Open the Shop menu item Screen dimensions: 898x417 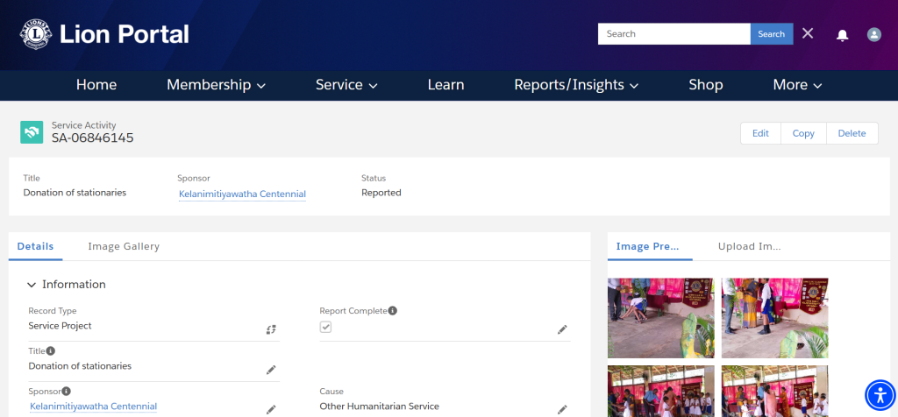pyautogui.click(x=706, y=85)
